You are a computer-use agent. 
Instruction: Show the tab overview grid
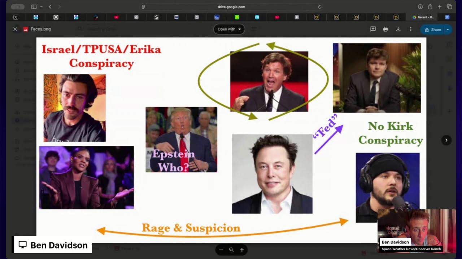point(449,7)
